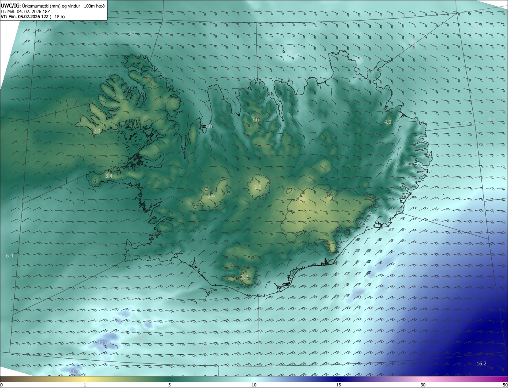Click the 15 tick on the color scale
This screenshot has width=508, height=388.
click(x=339, y=385)
